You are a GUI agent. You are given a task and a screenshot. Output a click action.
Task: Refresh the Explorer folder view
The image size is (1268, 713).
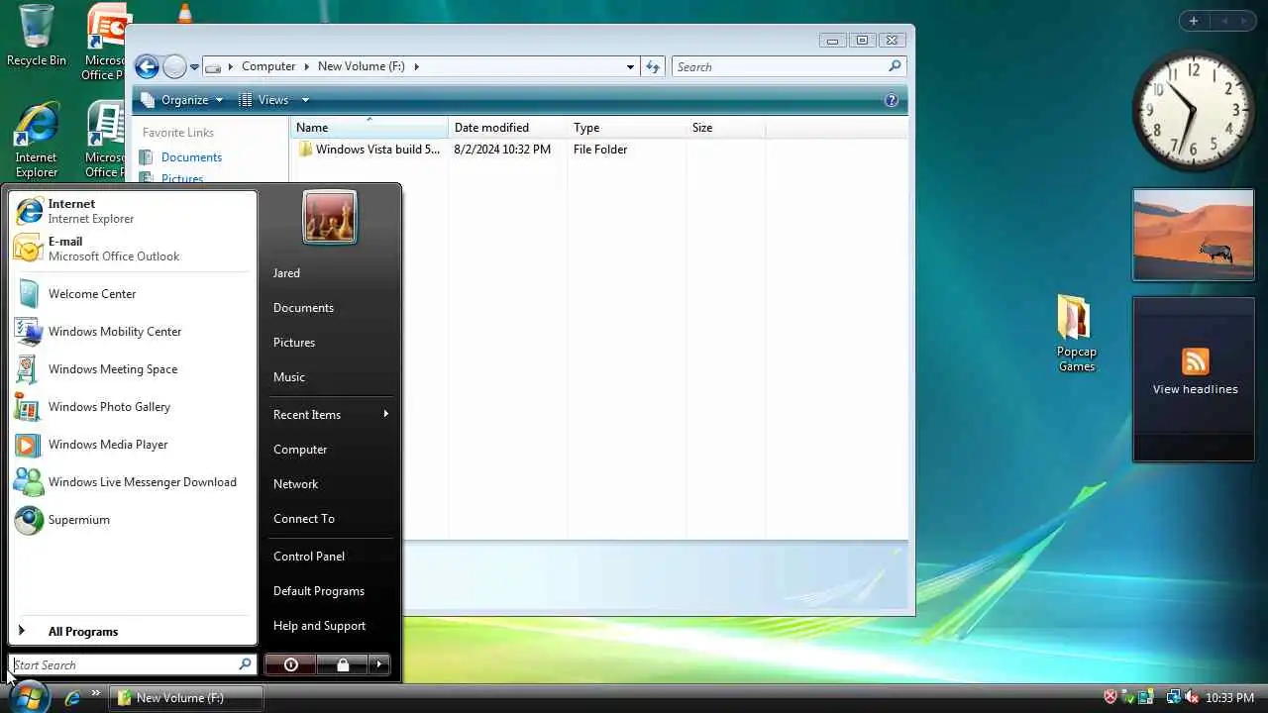coord(653,66)
